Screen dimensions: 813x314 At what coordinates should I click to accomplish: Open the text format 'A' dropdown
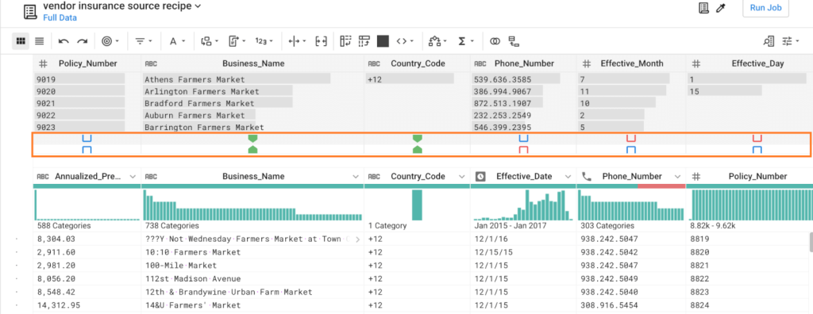[178, 41]
